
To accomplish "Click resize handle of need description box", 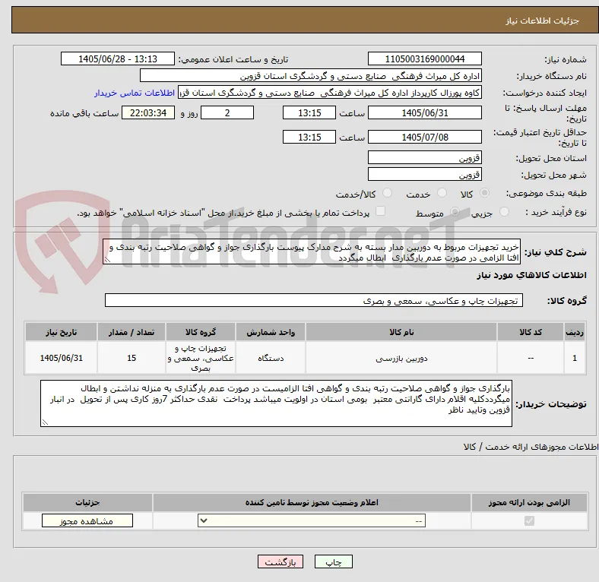I will coord(107,260).
